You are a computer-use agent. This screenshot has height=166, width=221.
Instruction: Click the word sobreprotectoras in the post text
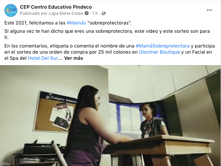click(109, 23)
